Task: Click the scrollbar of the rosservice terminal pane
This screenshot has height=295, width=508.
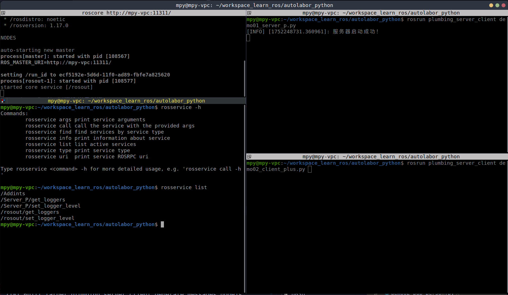Action: coord(245,196)
